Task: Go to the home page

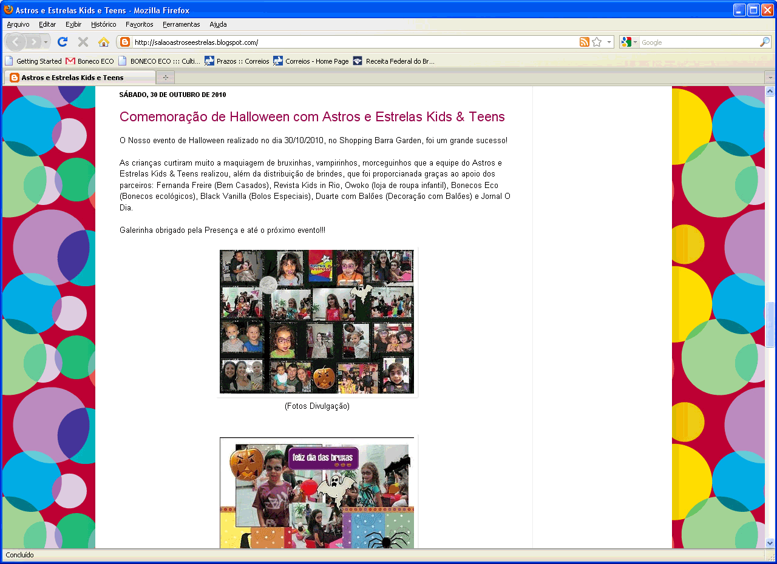Action: coord(104,42)
